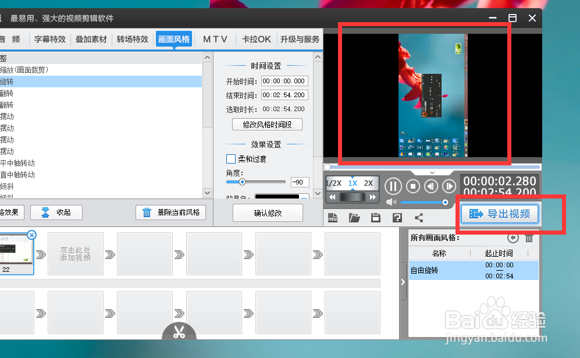The width and height of the screenshot is (580, 358).
Task: Click the fast rewind double-arrow icon
Action: coord(332,197)
